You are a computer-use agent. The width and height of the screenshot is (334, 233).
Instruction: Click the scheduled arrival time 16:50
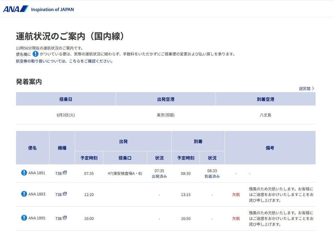186,219
